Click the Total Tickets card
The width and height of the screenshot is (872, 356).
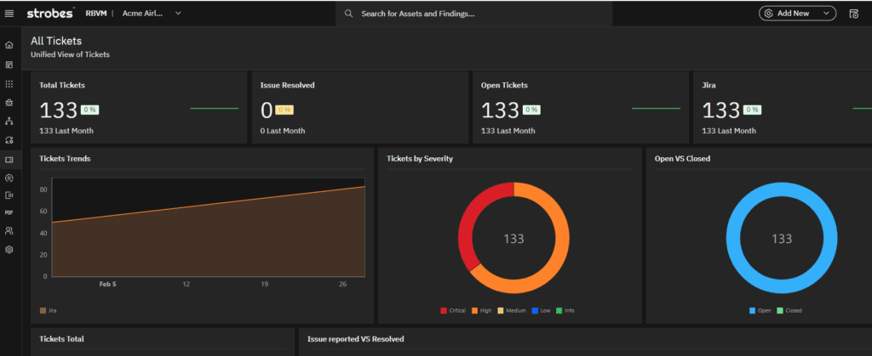click(x=138, y=108)
